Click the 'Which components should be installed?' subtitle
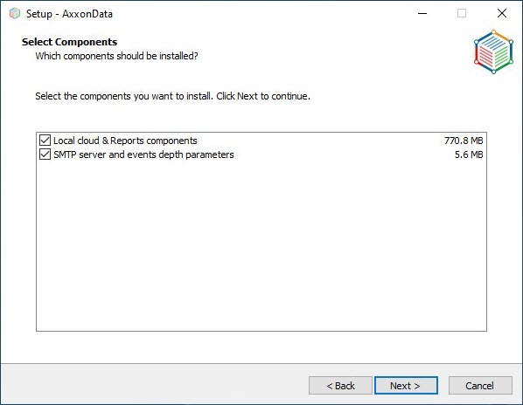The width and height of the screenshot is (523, 405). (116, 56)
